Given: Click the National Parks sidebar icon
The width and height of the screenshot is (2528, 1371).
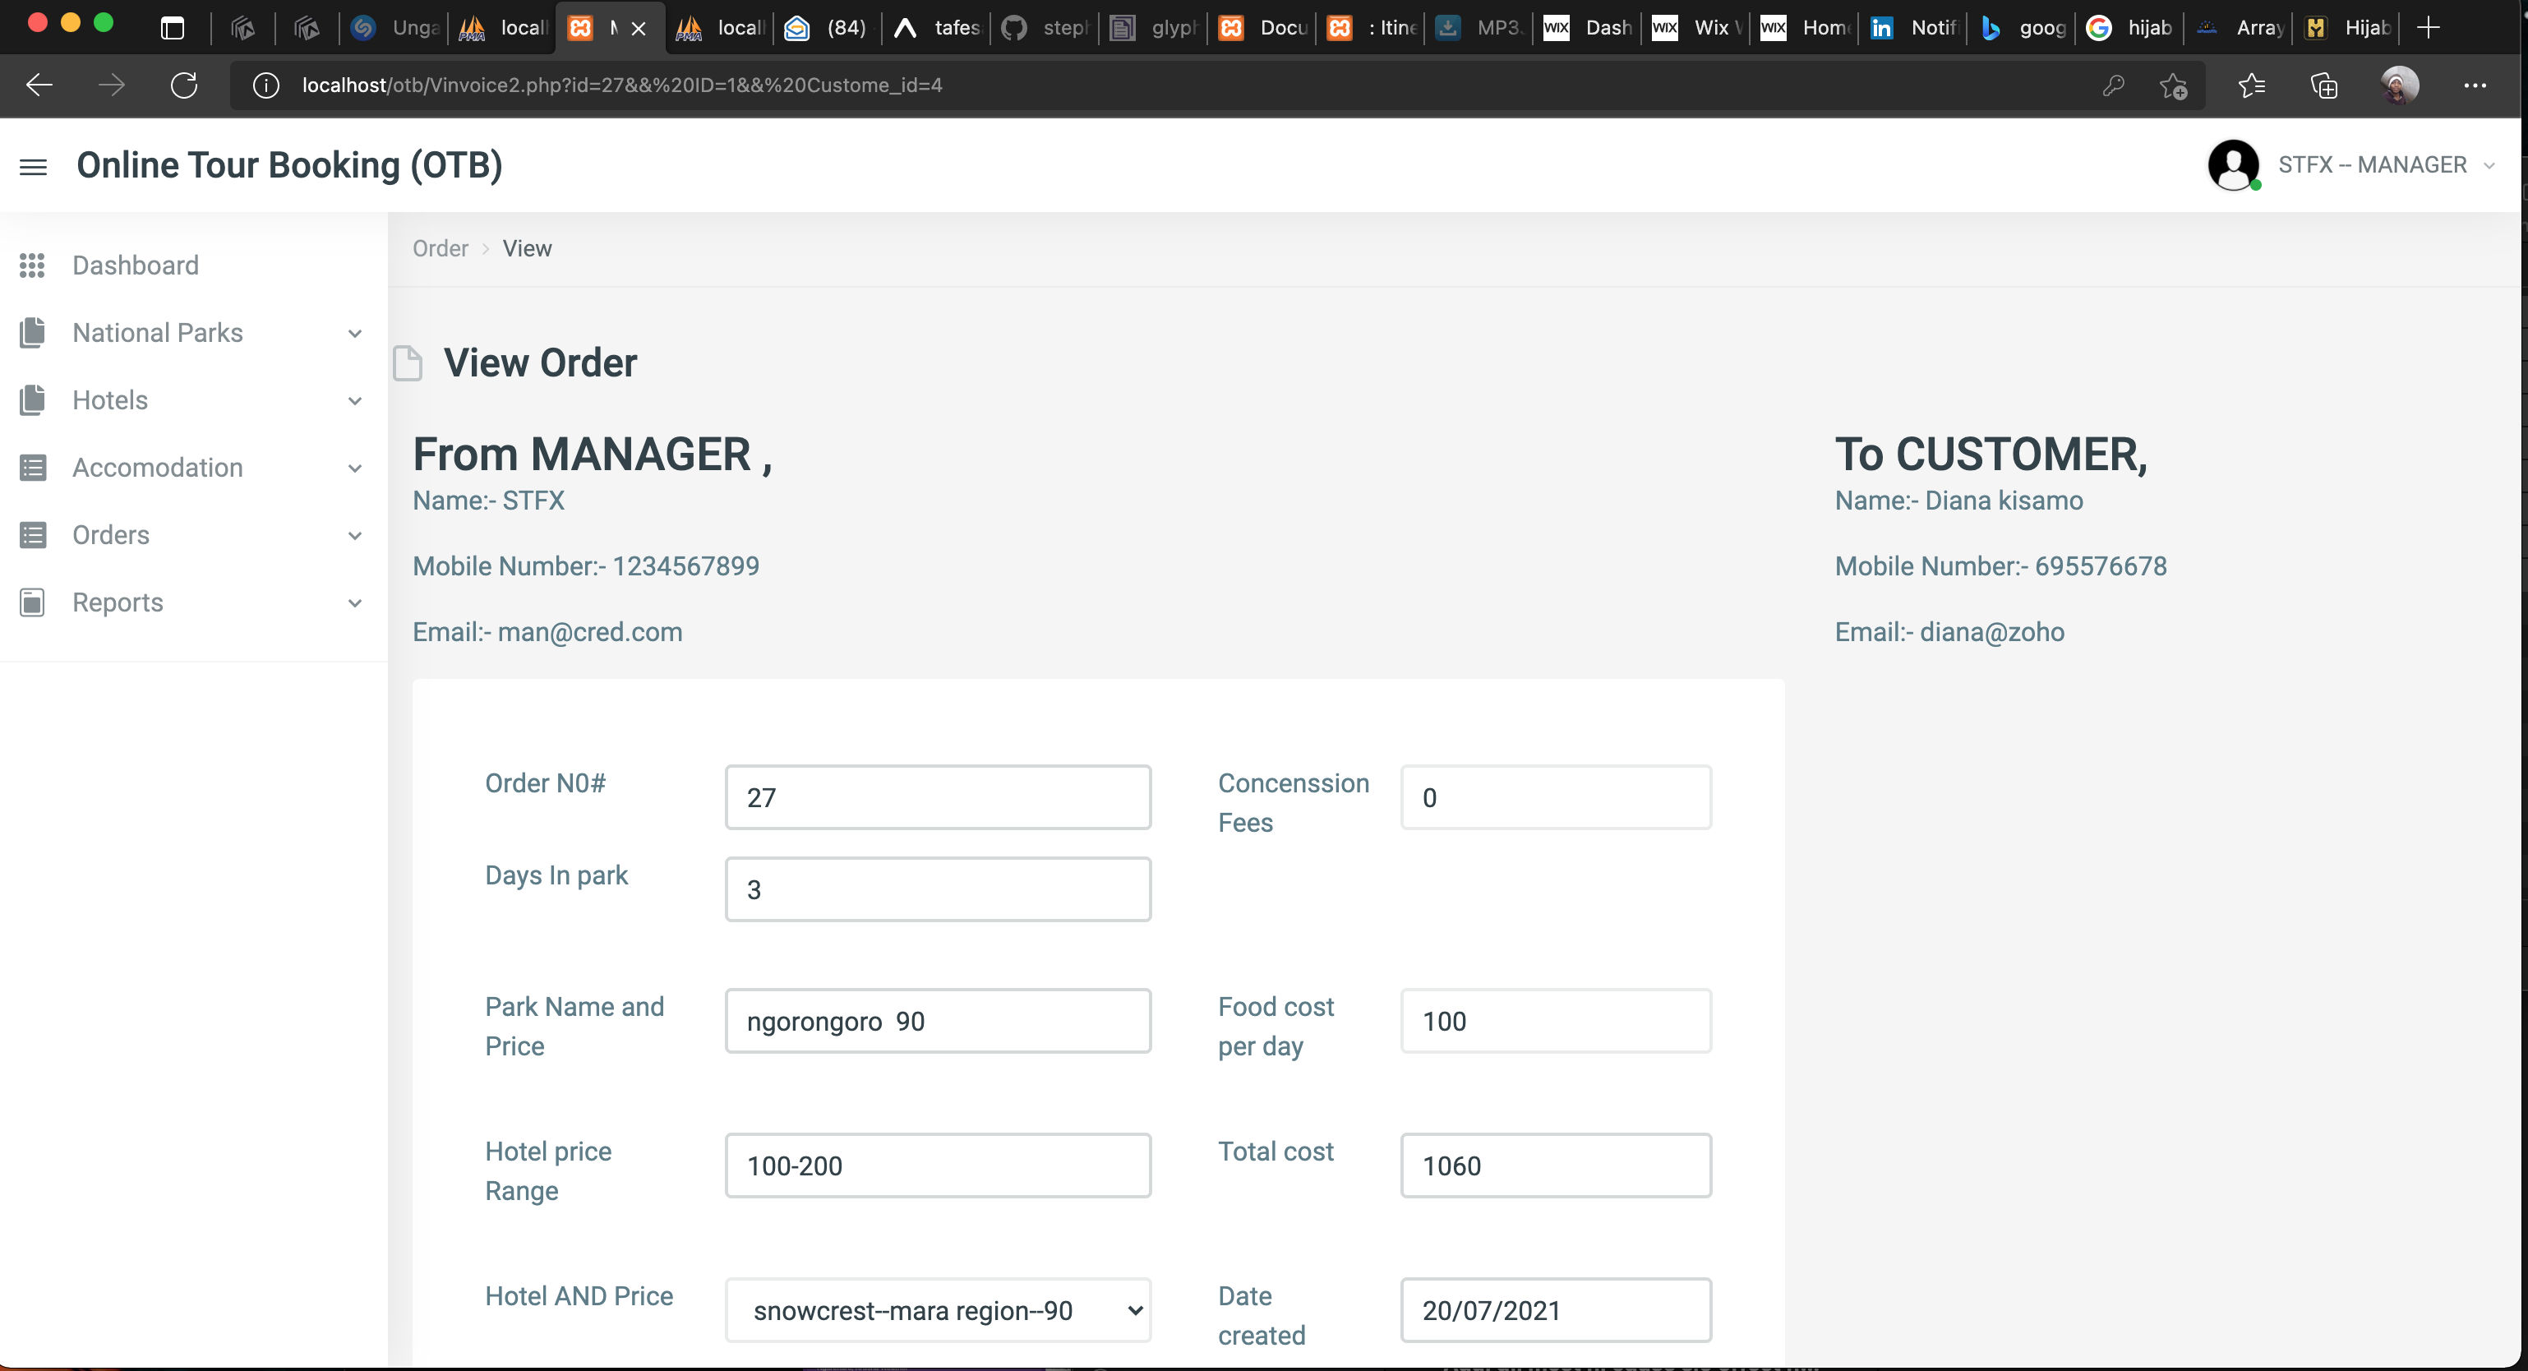Looking at the screenshot, I should pyautogui.click(x=32, y=333).
